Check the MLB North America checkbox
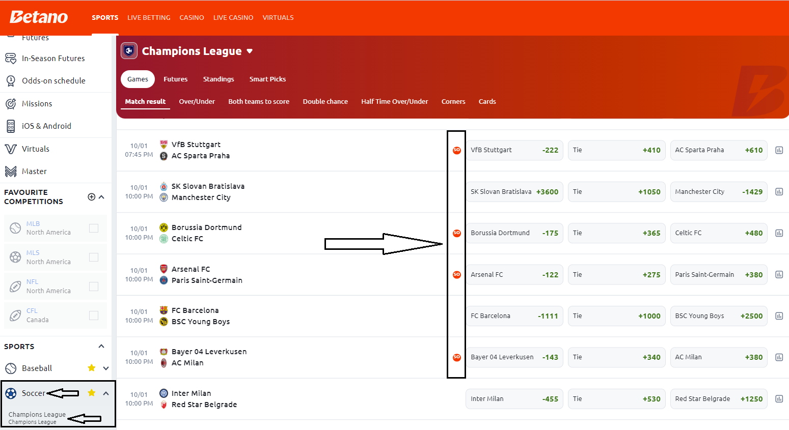Screen dimensions: 789x430 click(x=94, y=228)
